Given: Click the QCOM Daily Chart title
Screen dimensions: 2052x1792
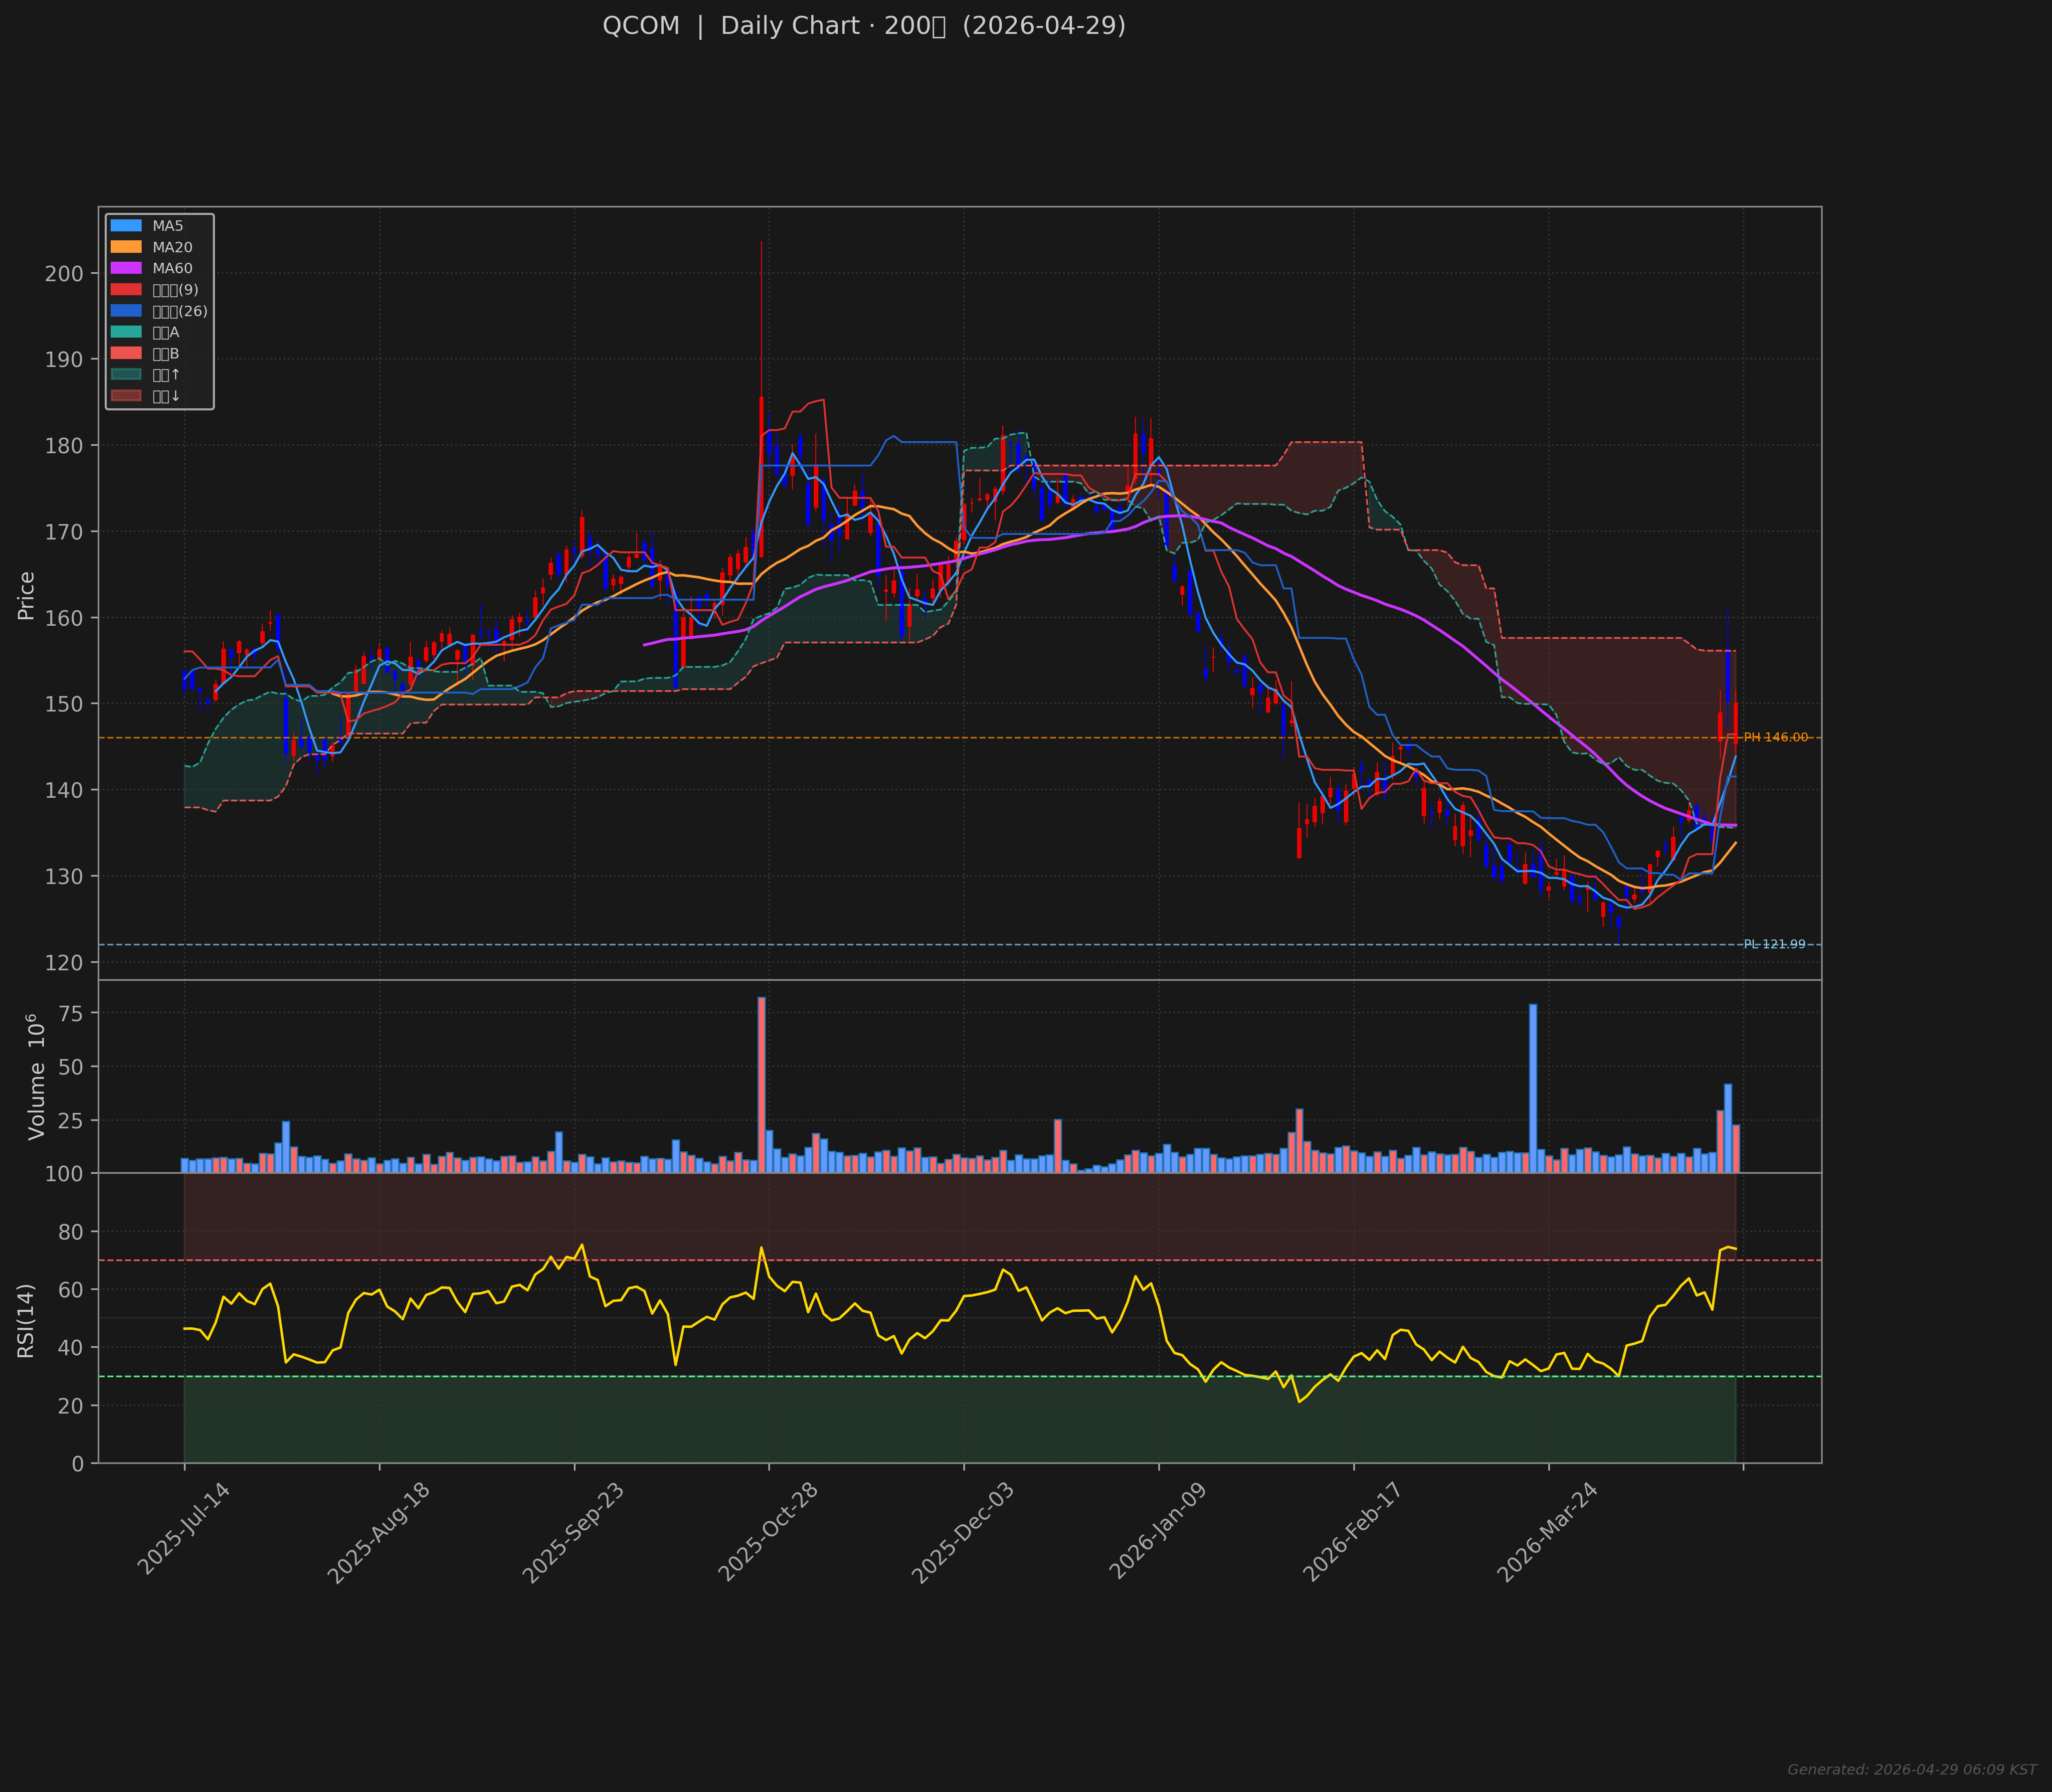Looking at the screenshot, I should point(864,26).
